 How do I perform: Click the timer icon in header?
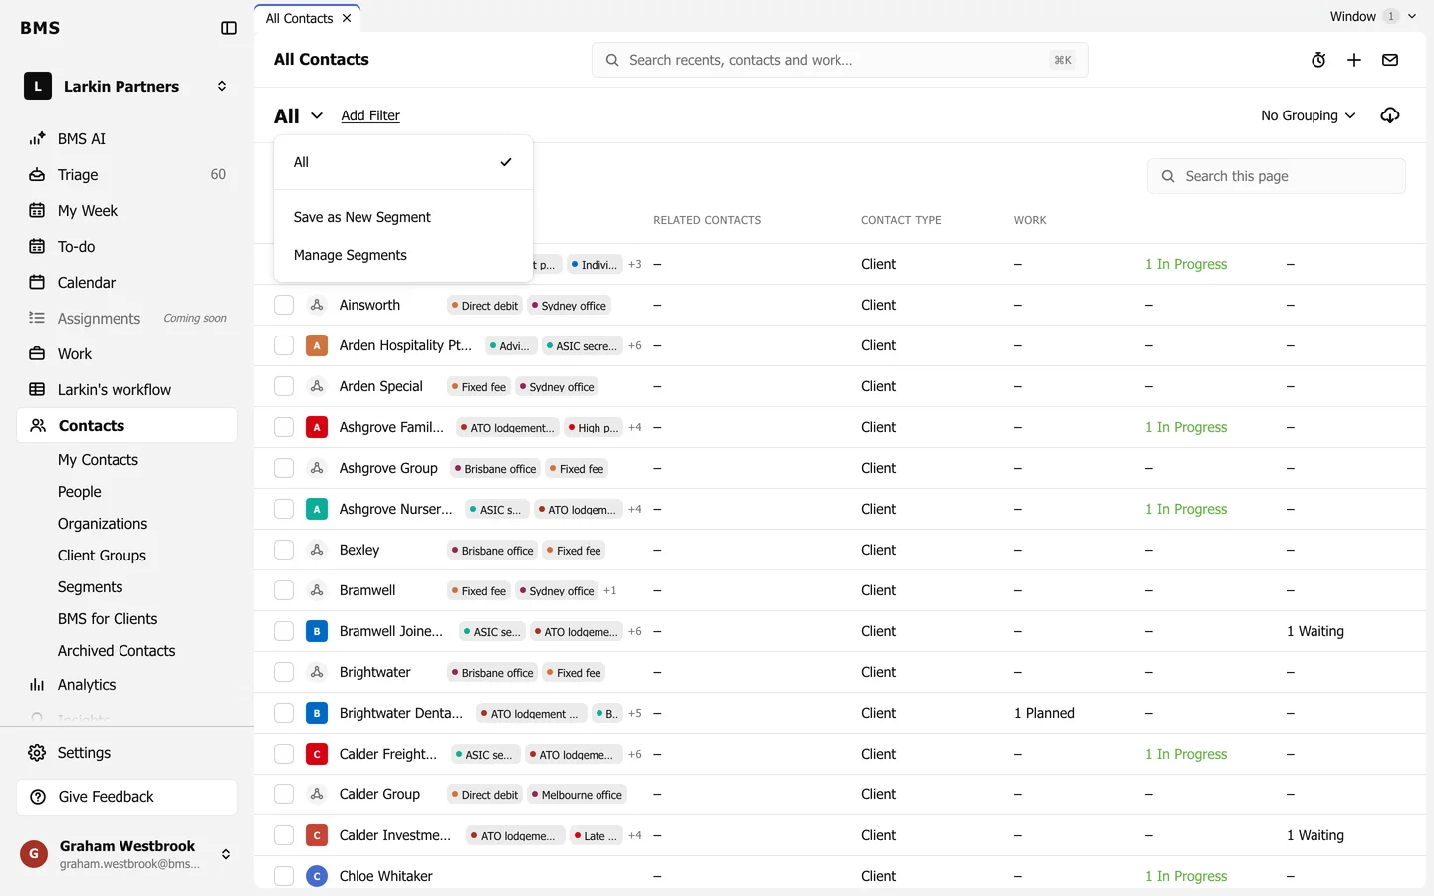1318,60
